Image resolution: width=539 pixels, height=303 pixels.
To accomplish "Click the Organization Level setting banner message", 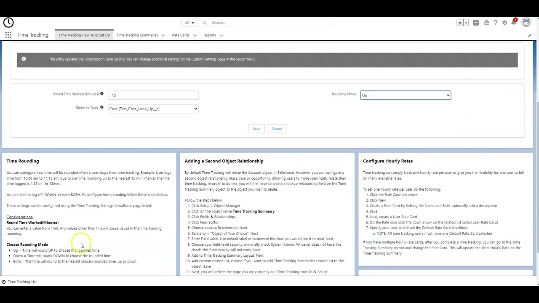I will [152, 59].
